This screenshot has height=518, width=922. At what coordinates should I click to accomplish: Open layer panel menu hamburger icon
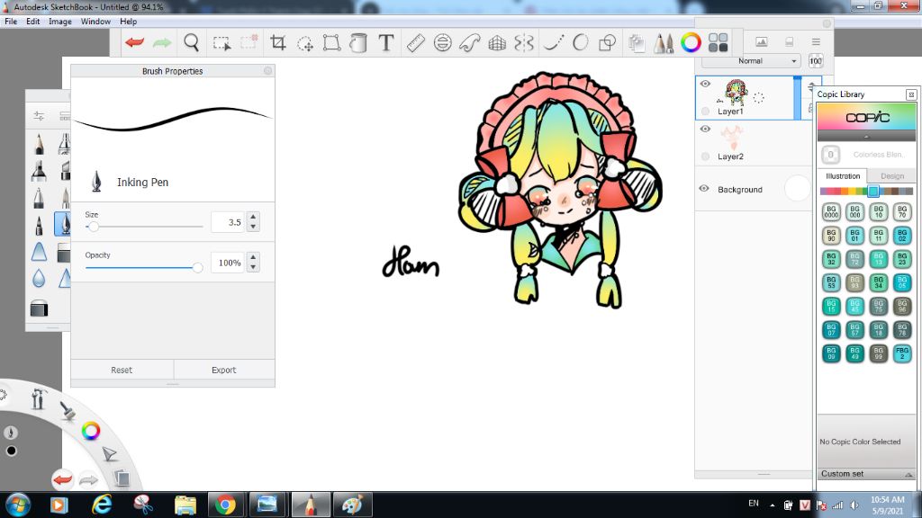[x=816, y=41]
